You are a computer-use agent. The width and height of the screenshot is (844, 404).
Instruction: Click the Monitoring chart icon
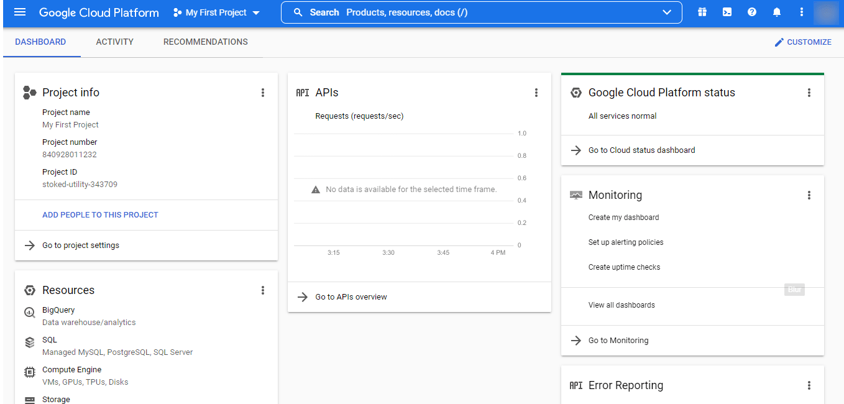pos(576,195)
